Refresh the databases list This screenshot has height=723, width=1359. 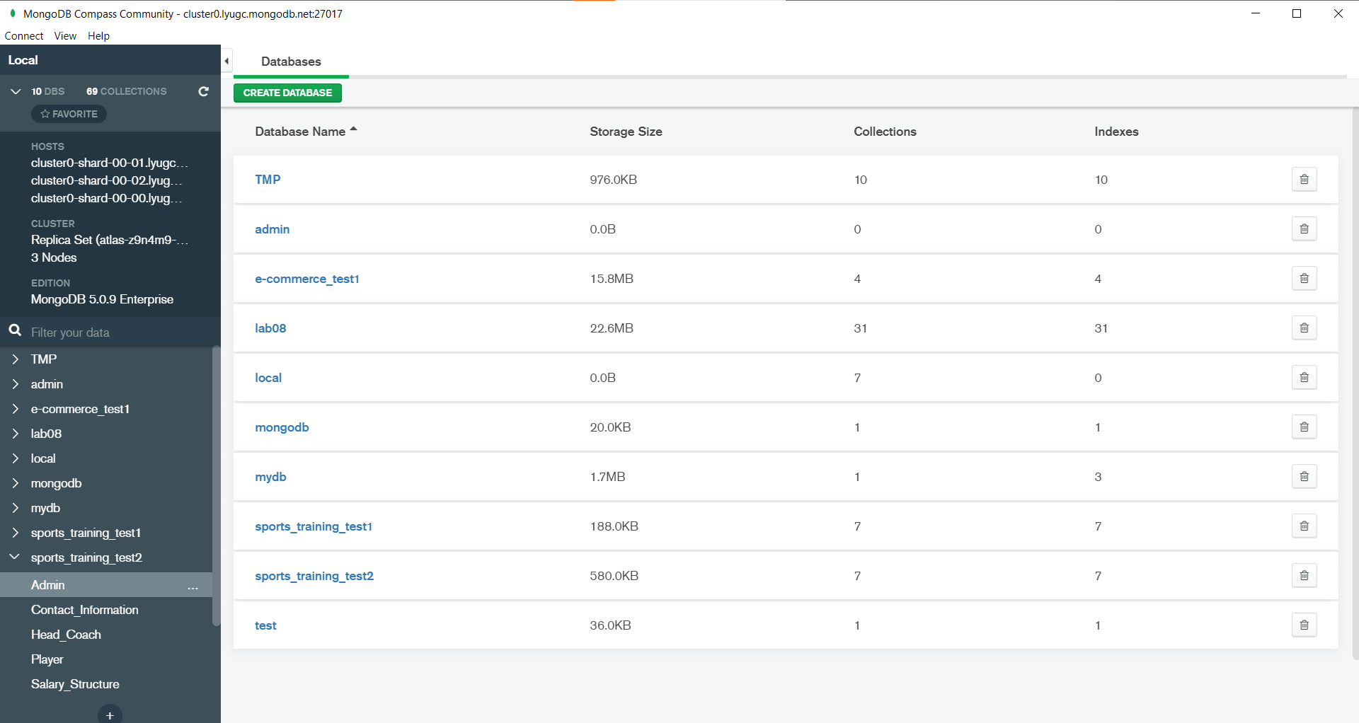point(203,91)
